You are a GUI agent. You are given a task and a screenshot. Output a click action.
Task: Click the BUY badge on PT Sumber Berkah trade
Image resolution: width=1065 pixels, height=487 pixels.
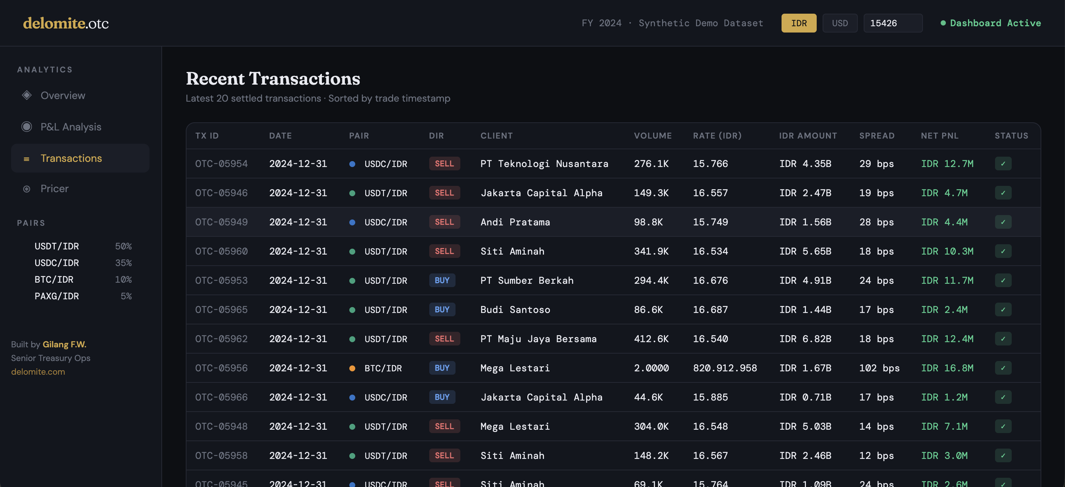(x=442, y=281)
